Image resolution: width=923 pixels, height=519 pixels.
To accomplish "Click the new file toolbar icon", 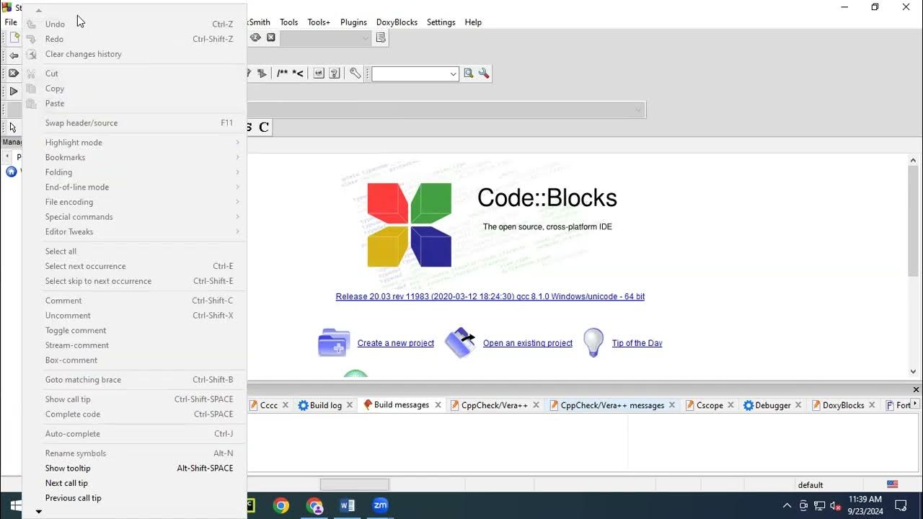I will pos(14,37).
